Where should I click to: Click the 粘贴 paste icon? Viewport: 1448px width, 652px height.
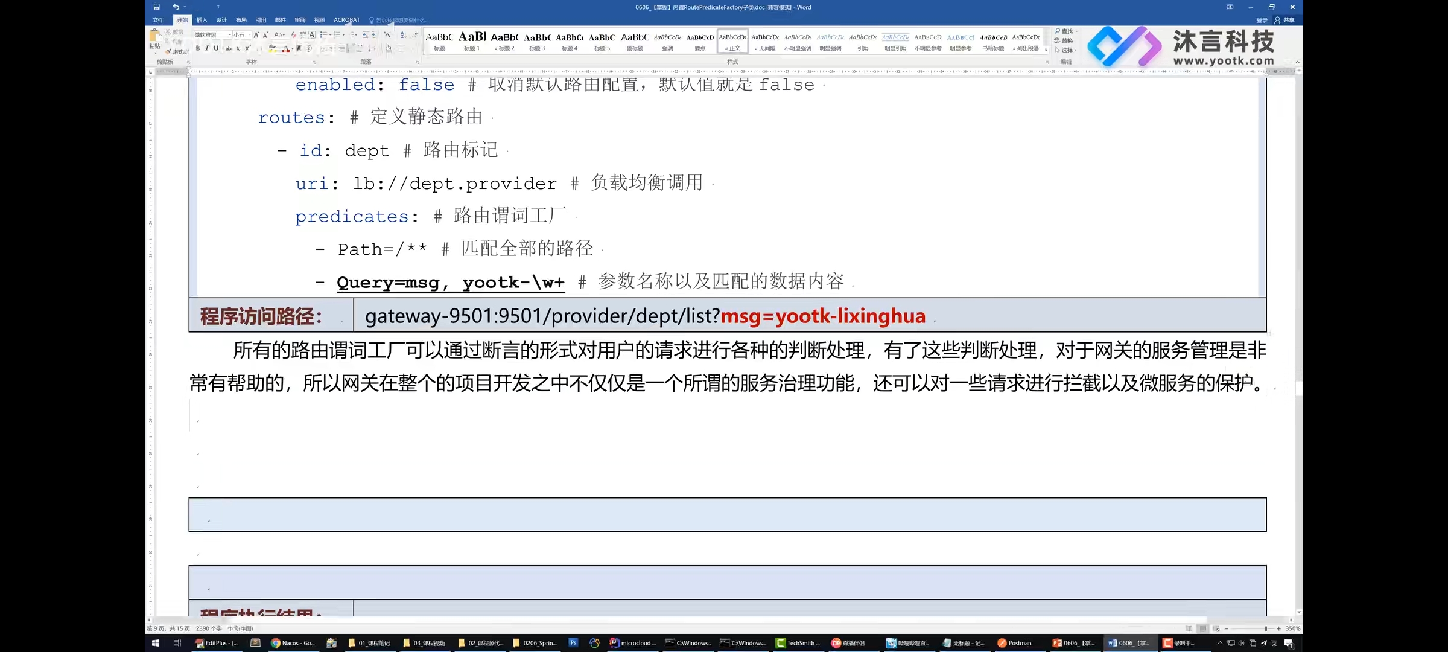coord(155,36)
